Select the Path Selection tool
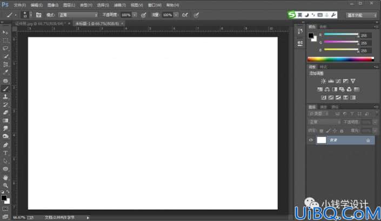Viewport: 381px width, 221px height. pyautogui.click(x=5, y=161)
